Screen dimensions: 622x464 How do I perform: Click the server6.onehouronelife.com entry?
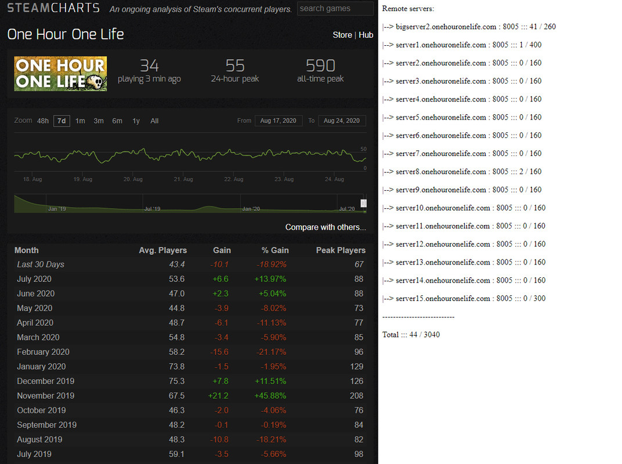click(x=462, y=135)
